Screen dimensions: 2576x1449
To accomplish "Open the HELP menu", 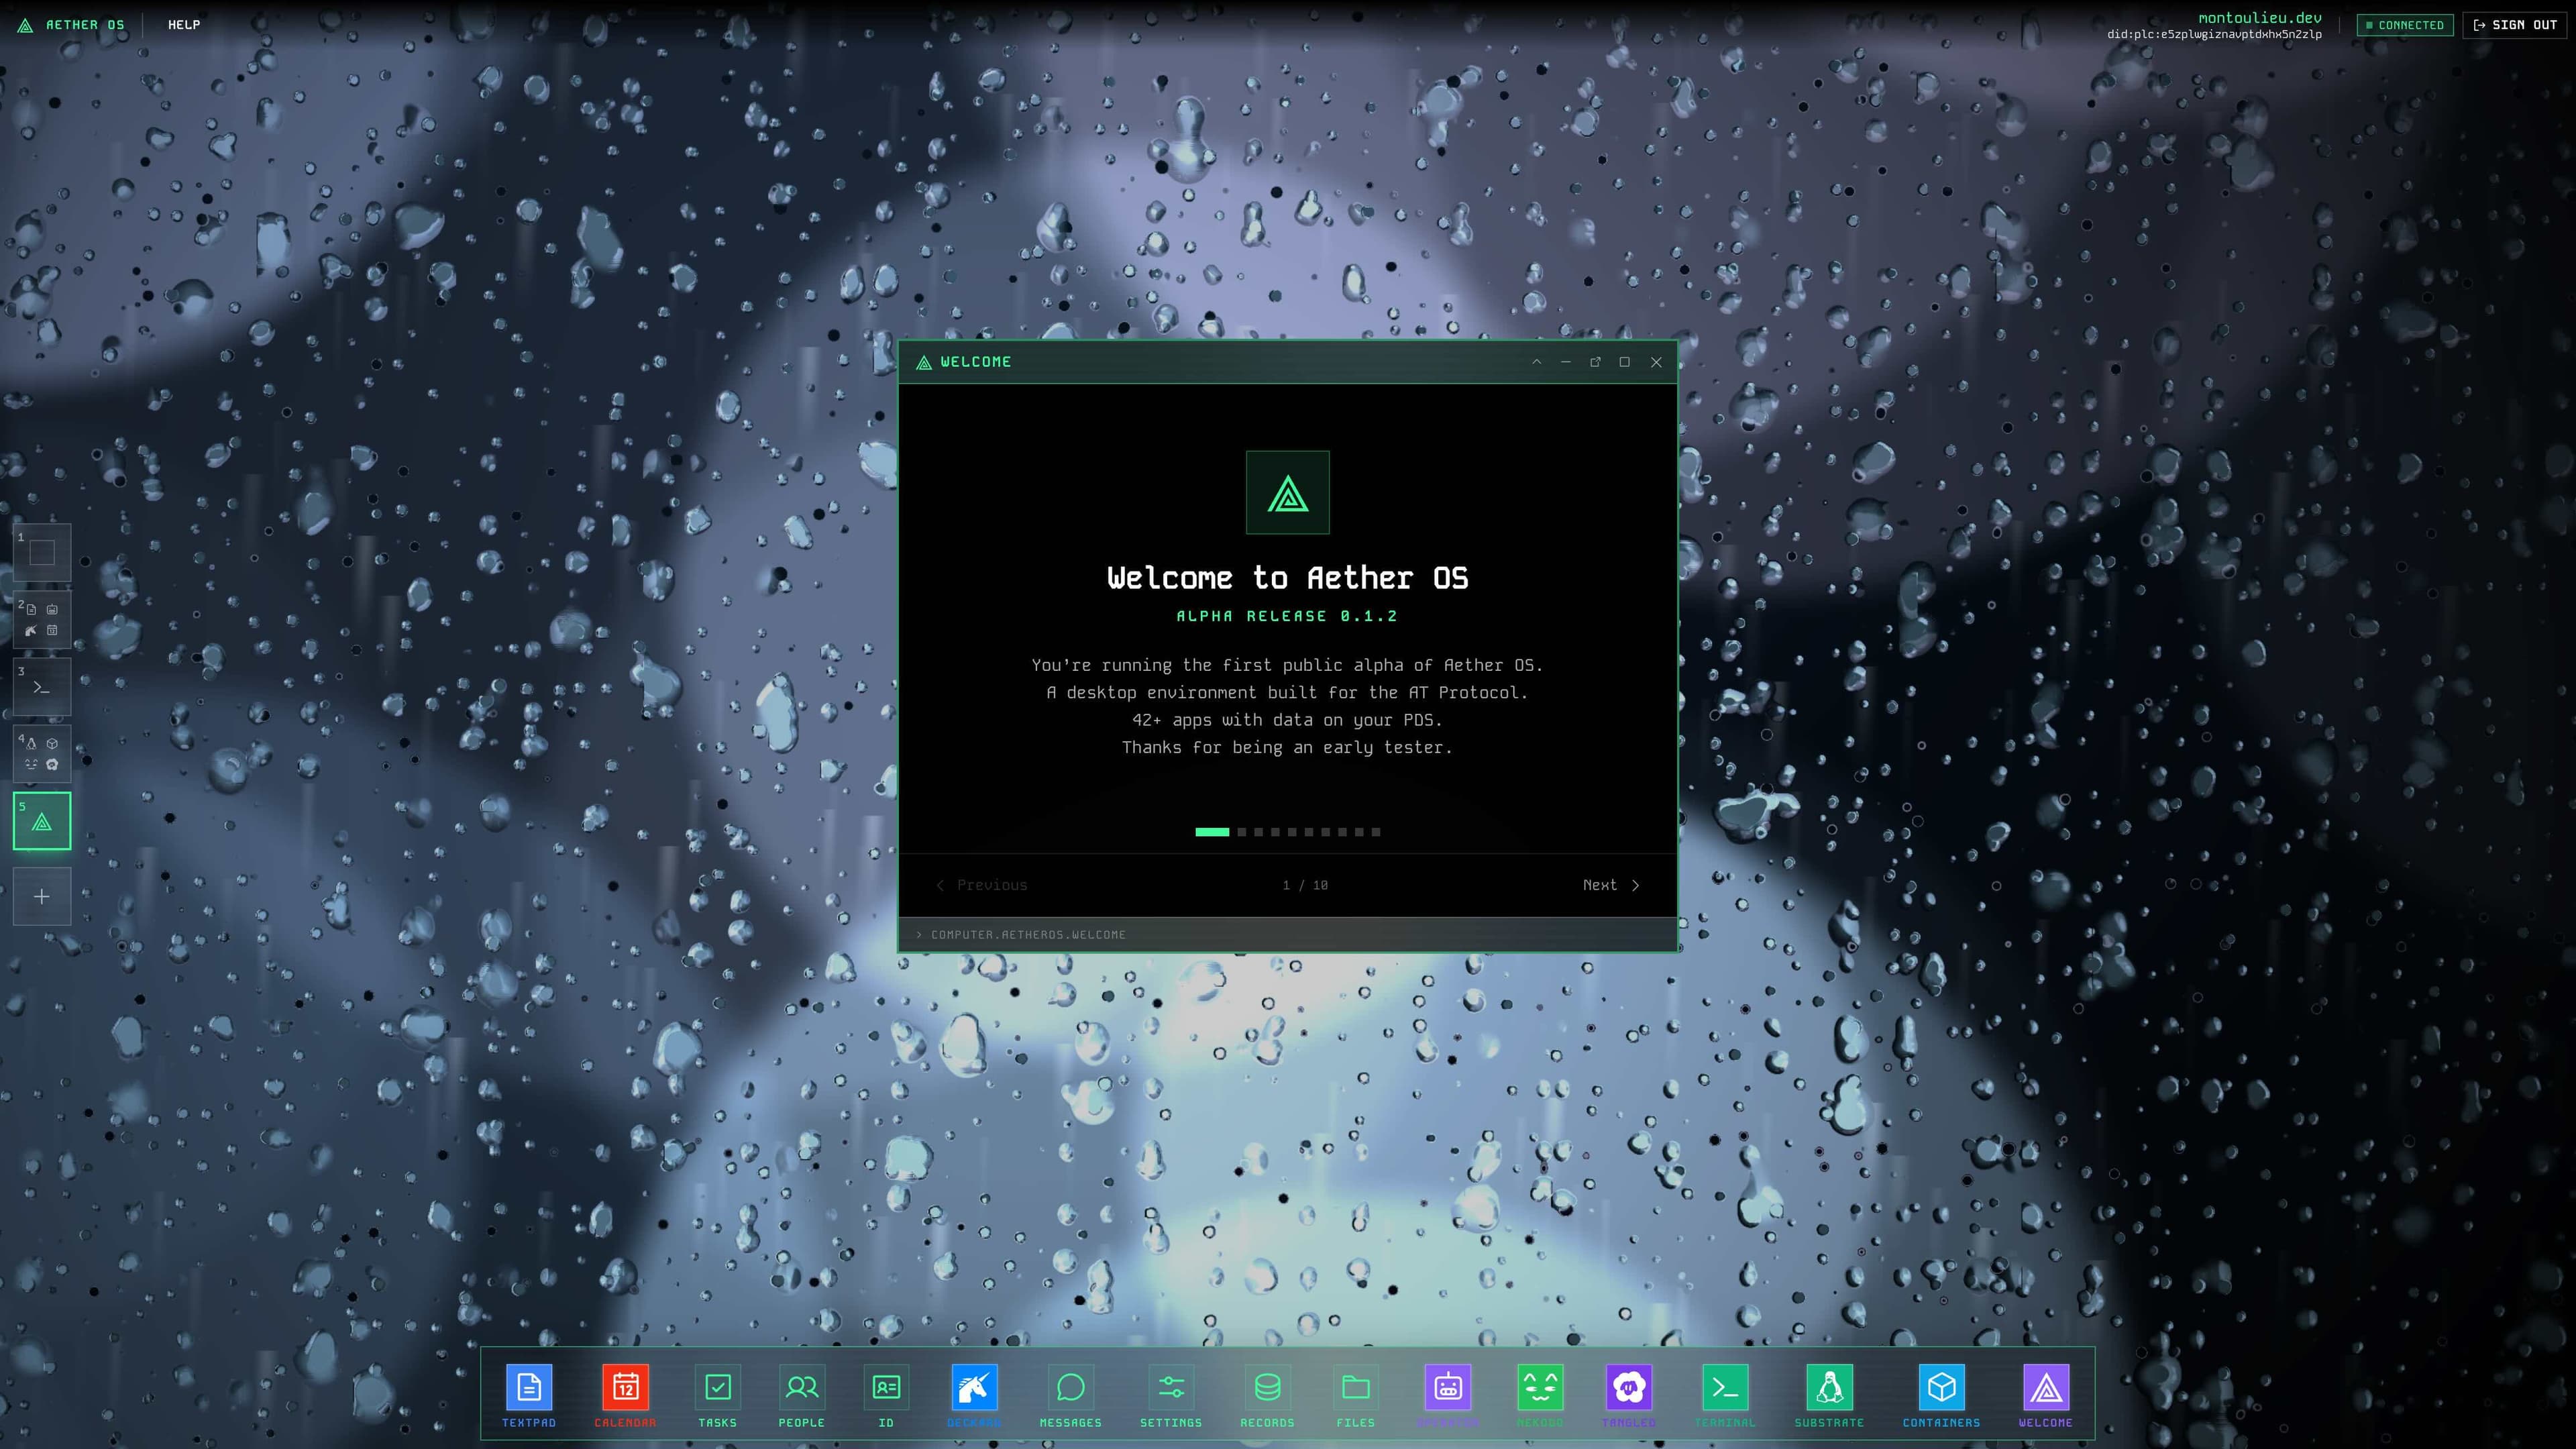I will tap(183, 25).
